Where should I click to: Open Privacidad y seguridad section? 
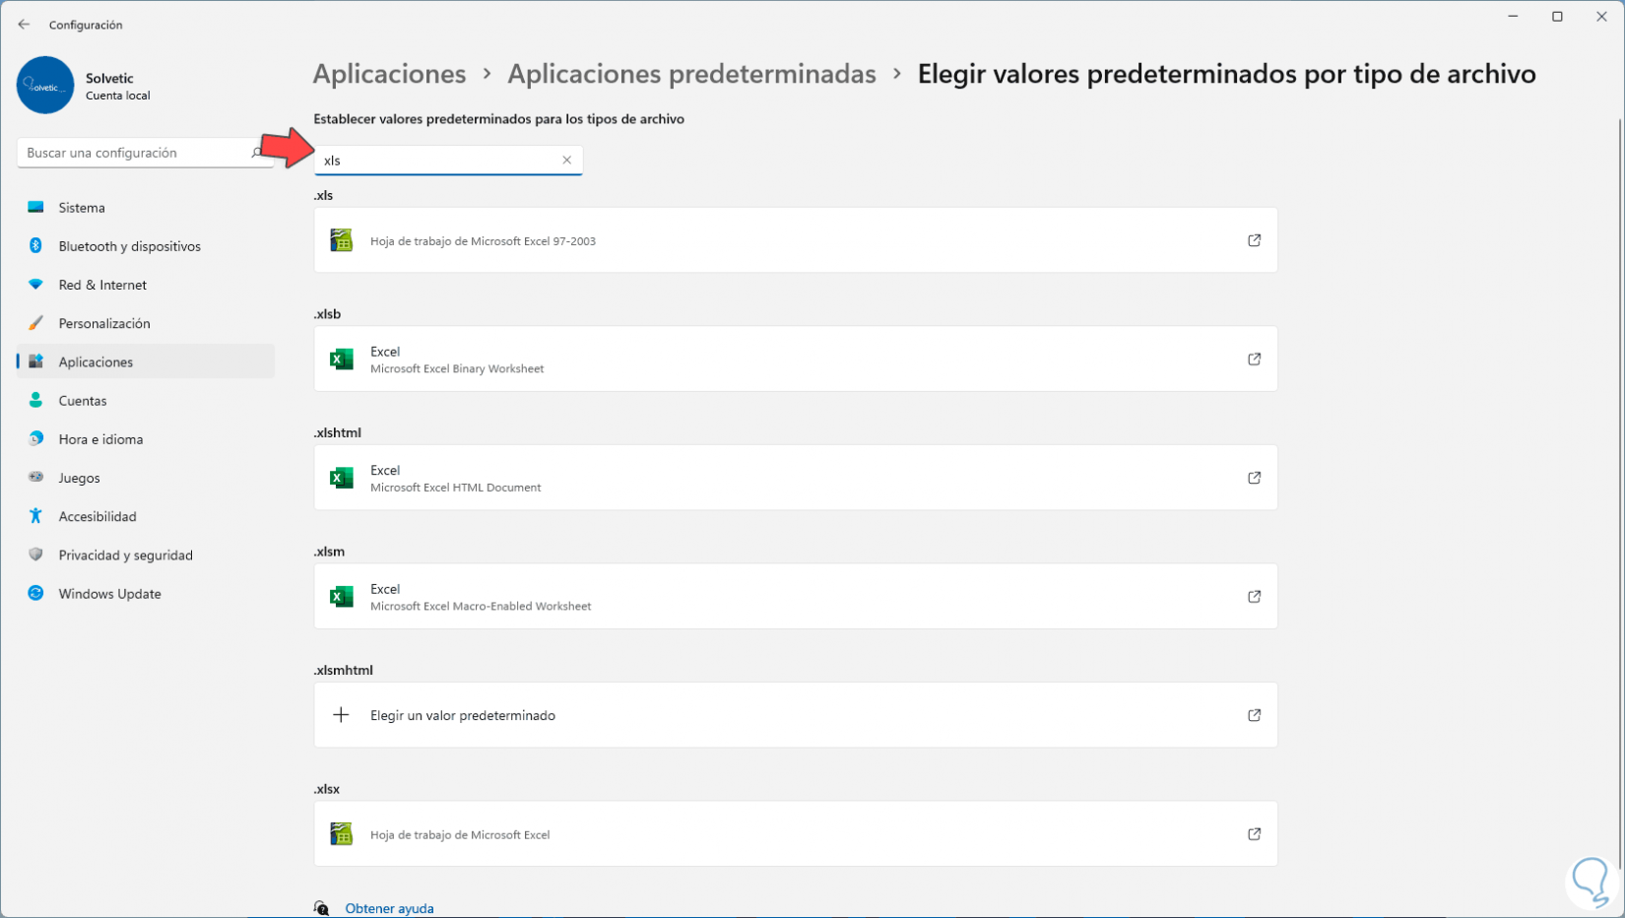(x=146, y=555)
